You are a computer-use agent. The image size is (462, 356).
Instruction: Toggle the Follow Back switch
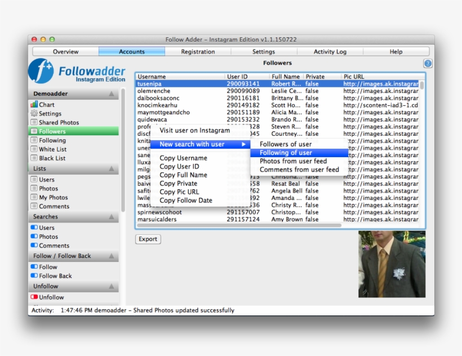tap(34, 275)
